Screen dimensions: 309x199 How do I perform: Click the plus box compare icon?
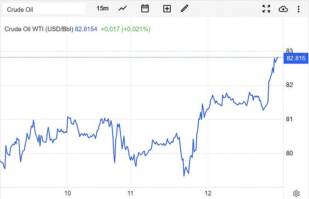point(167,9)
